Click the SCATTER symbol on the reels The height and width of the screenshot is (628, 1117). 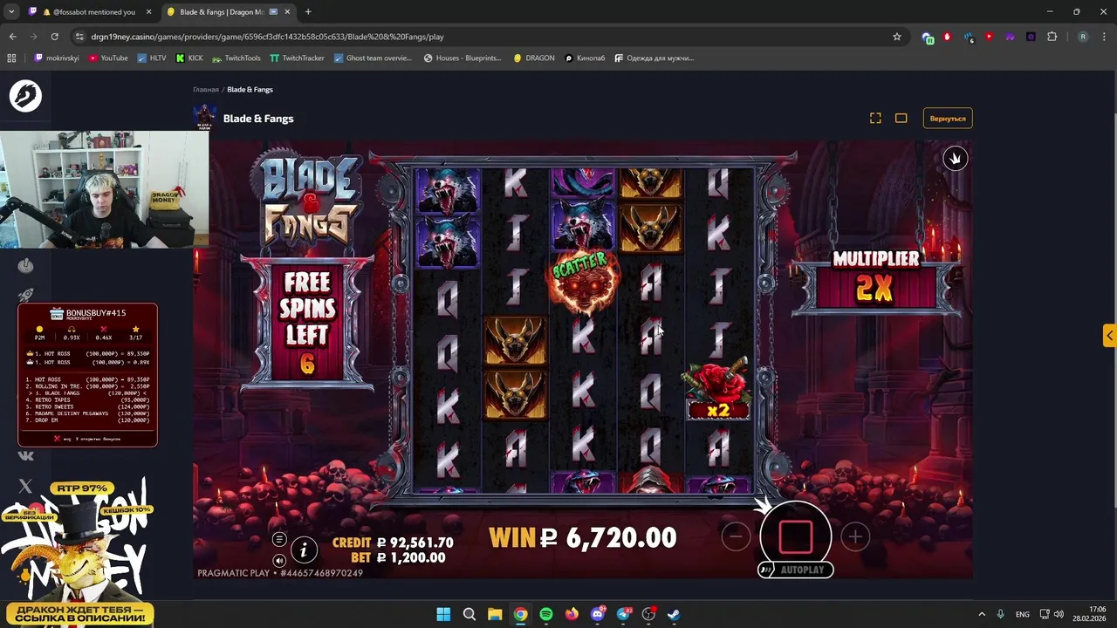pos(583,281)
